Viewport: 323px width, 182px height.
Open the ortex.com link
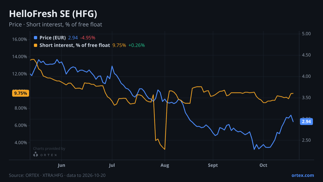[x=303, y=175]
